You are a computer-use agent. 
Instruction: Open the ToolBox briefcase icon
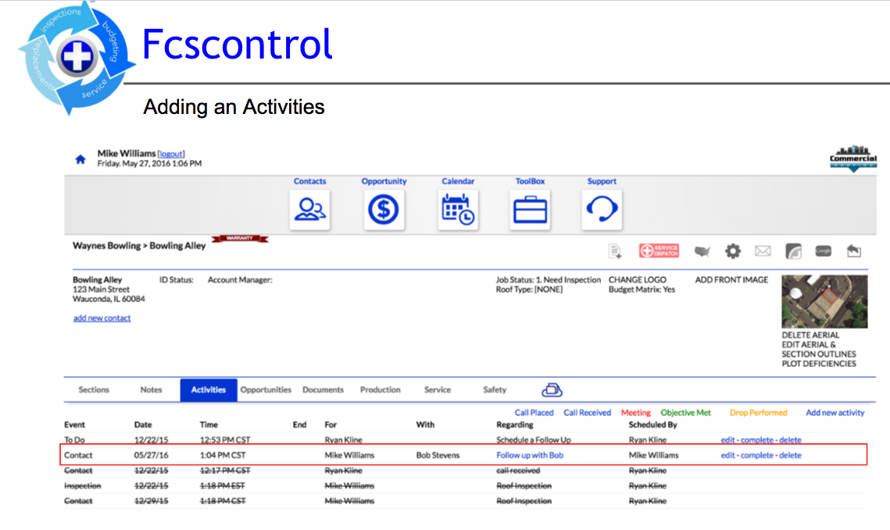(x=530, y=210)
